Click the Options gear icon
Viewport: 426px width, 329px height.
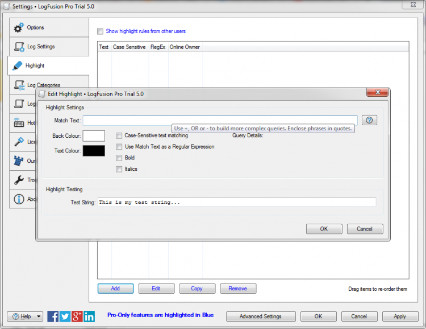coord(19,27)
